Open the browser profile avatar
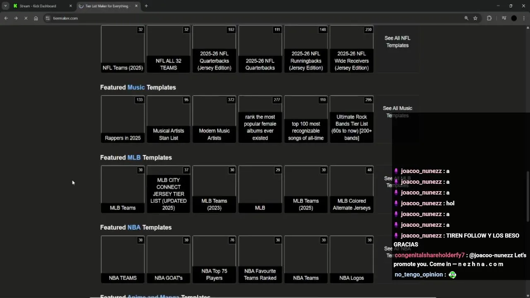Screen dimensions: 530x298 tap(514, 18)
